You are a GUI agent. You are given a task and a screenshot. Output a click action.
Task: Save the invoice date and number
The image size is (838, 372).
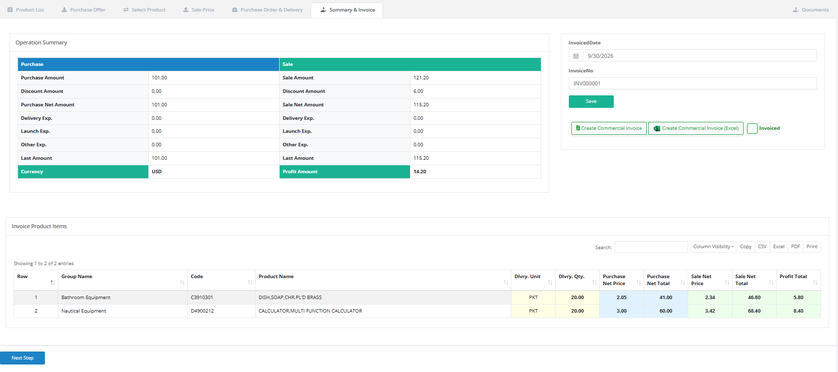[x=591, y=101]
